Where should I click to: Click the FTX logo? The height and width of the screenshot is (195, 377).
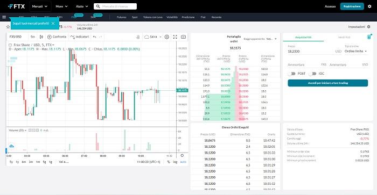click(16, 6)
